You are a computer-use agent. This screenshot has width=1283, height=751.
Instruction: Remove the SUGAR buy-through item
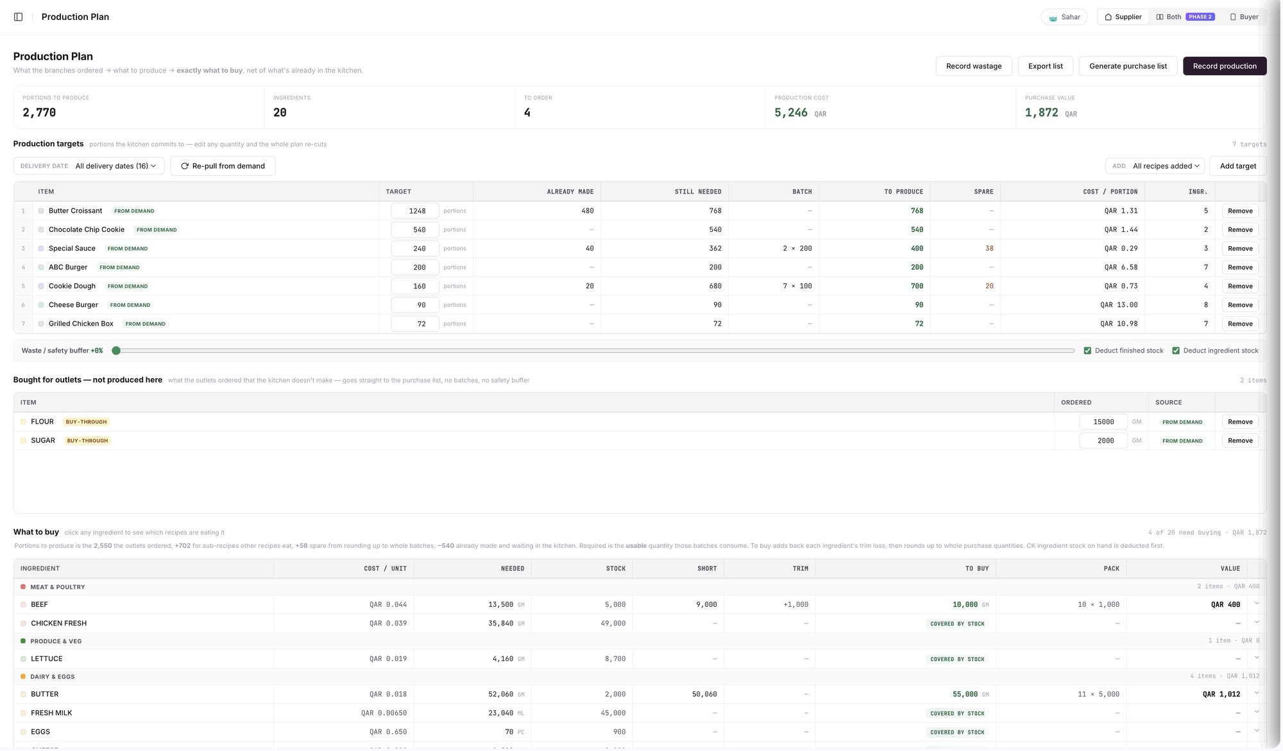click(1239, 441)
